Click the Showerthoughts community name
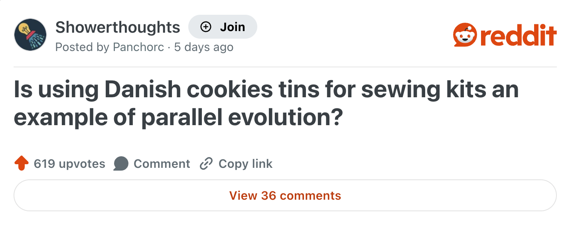568x232 pixels. (118, 27)
